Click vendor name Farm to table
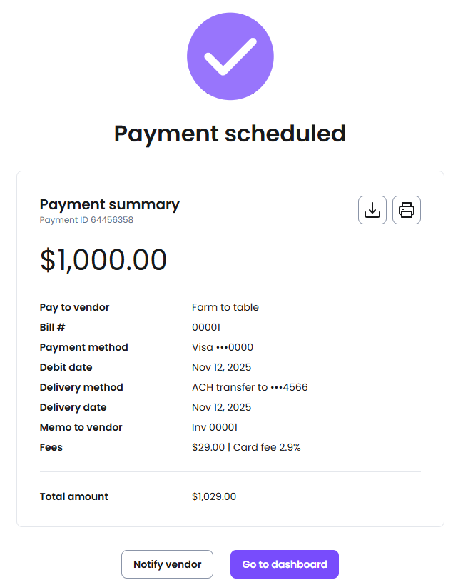The height and width of the screenshot is (580, 458). 225,307
